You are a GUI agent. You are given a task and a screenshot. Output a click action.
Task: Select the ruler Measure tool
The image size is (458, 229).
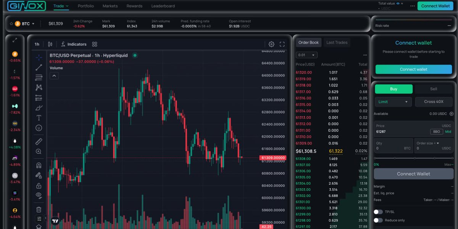pos(39,142)
